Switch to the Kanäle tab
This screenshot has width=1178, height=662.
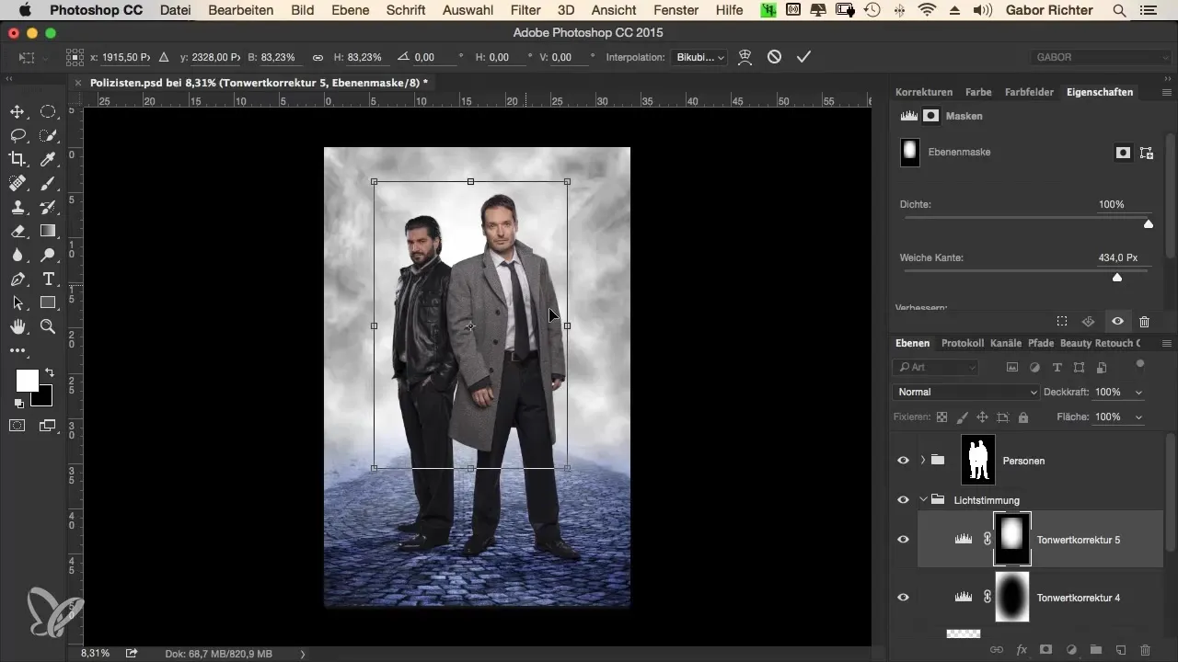pos(1006,343)
